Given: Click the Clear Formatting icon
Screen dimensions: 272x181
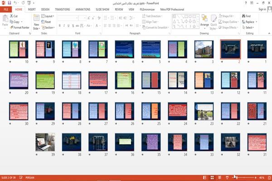Looking at the screenshot, I should click(x=99, y=18).
